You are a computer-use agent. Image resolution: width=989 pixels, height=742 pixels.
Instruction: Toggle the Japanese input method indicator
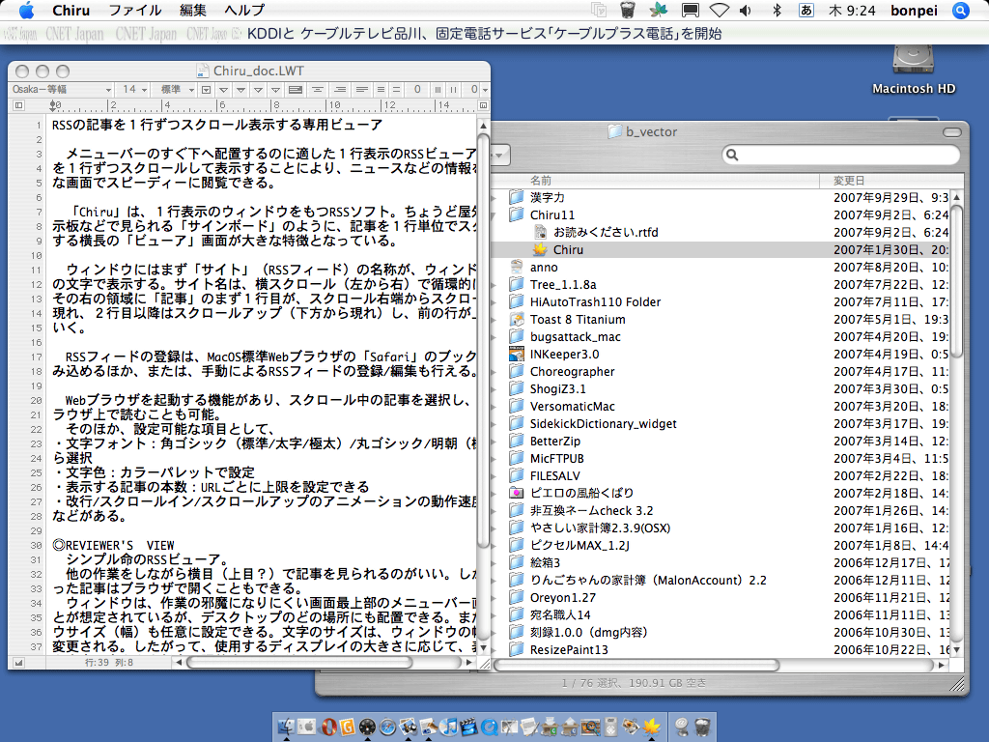pyautogui.click(x=805, y=11)
